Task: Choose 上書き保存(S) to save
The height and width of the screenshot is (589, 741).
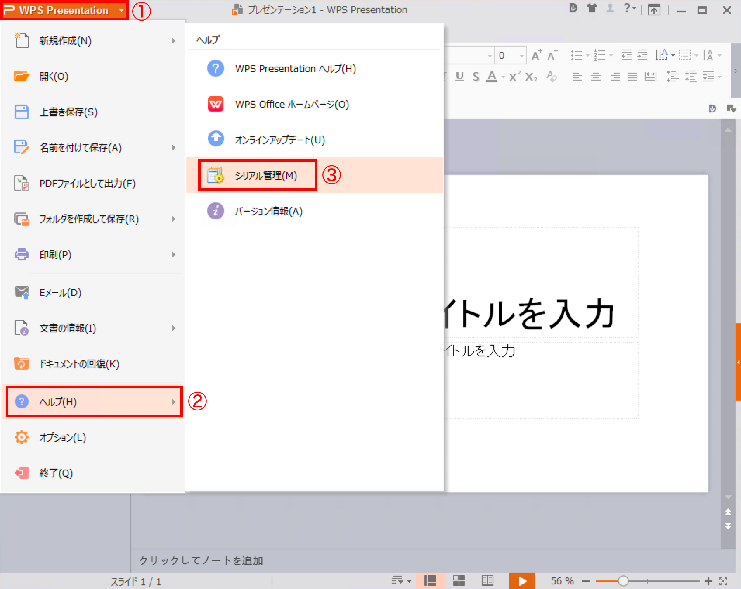Action: coord(93,112)
